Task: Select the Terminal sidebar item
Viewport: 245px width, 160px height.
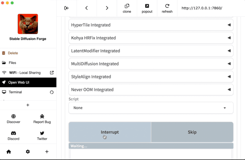Action: (x=15, y=92)
